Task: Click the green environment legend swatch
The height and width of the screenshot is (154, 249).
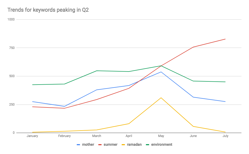Action: 148,145
